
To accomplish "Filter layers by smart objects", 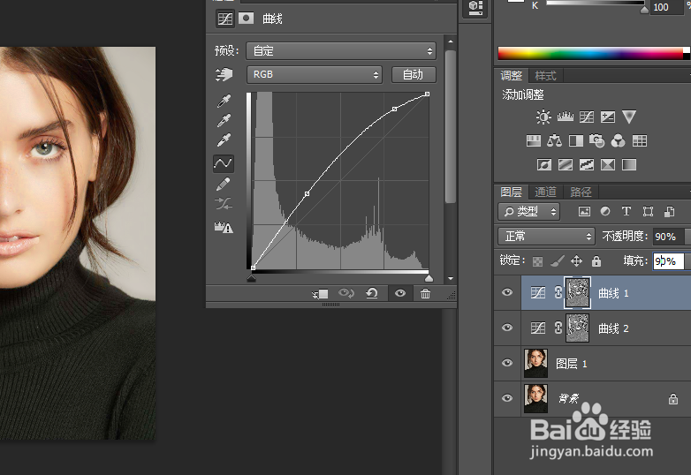I will [669, 212].
